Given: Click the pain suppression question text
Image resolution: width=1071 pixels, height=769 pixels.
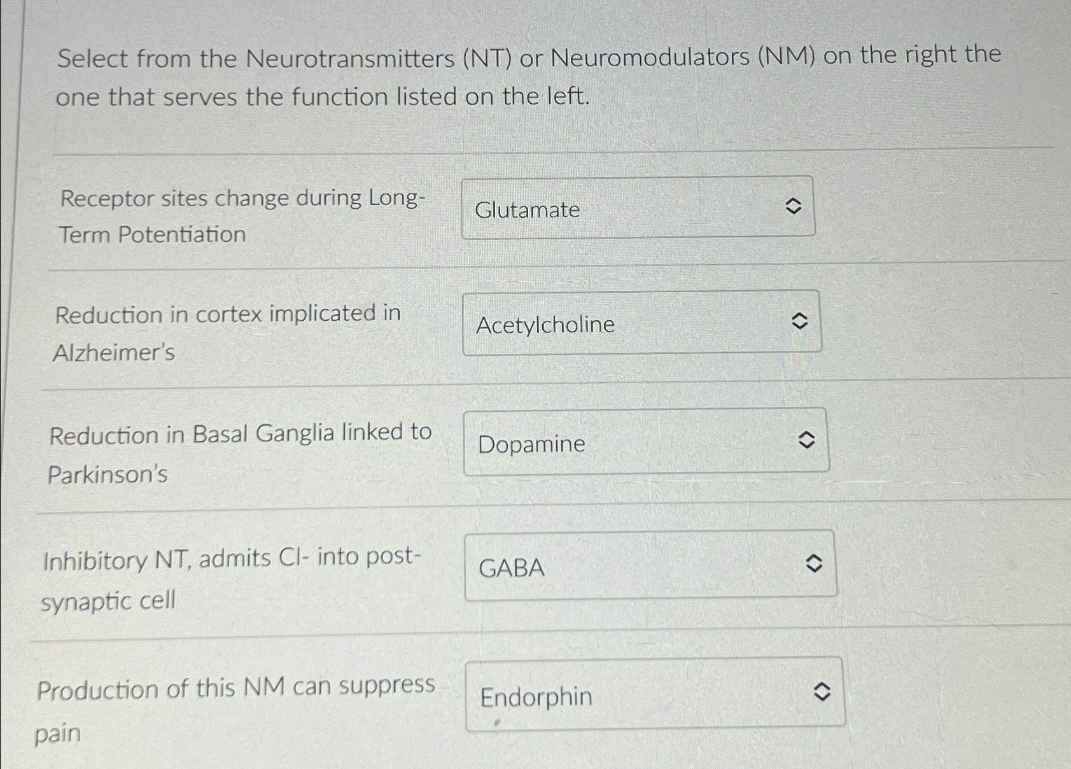Looking at the screenshot, I should click(235, 707).
